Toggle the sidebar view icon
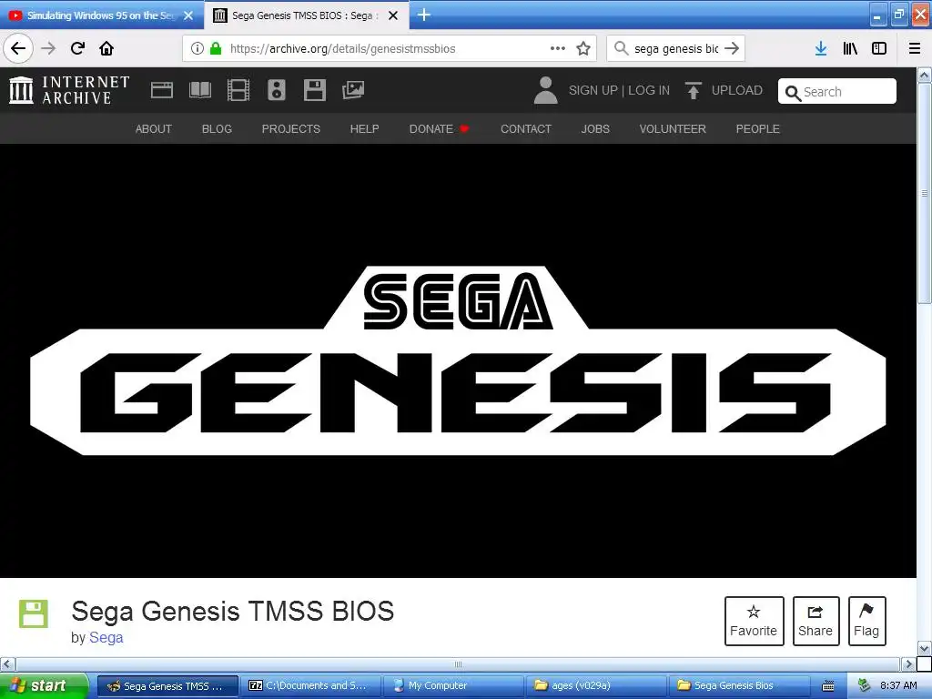 pyautogui.click(x=879, y=48)
